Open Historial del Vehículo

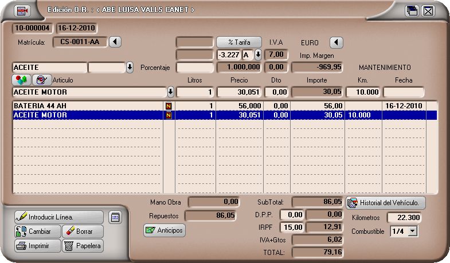click(x=386, y=203)
